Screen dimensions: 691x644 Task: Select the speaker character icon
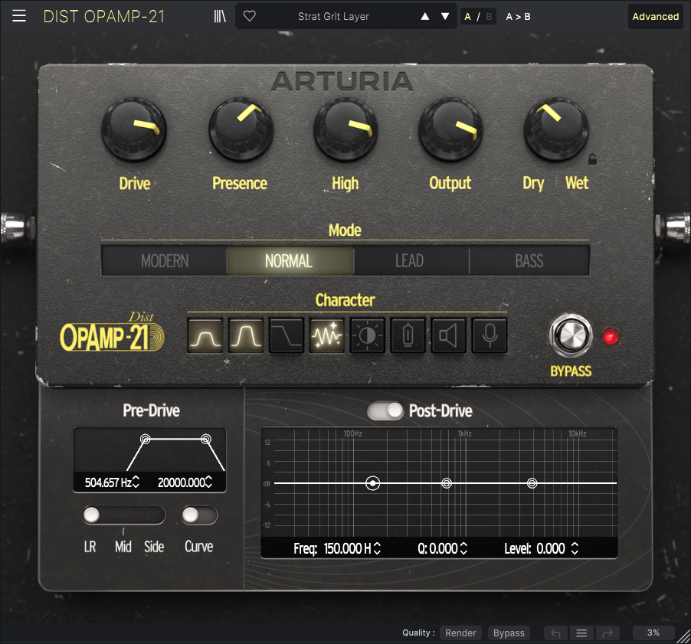coord(447,335)
